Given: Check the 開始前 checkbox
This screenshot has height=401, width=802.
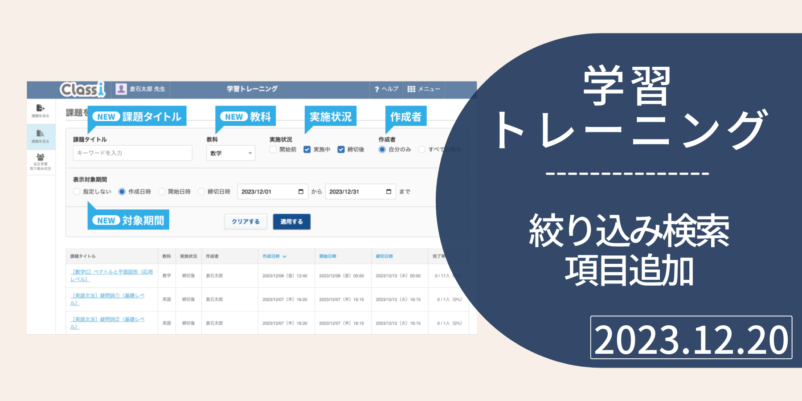Looking at the screenshot, I should coord(273,149).
